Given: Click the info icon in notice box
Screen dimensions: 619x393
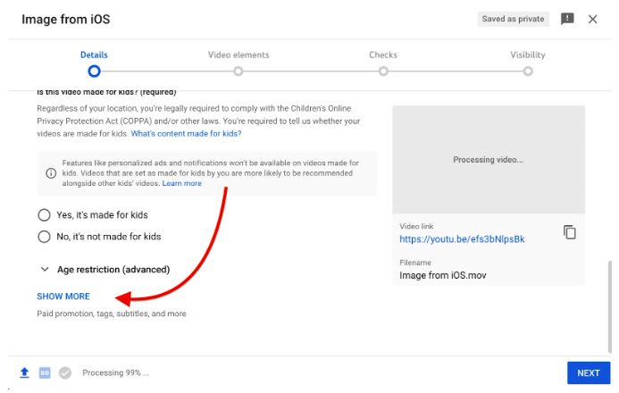Looking at the screenshot, I should point(51,173).
